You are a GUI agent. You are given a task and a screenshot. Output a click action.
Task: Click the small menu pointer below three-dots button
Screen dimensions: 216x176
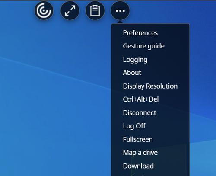point(120,22)
